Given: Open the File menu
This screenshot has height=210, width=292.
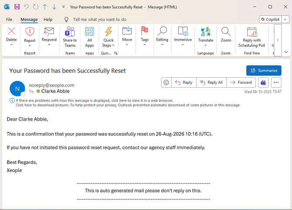Looking at the screenshot, I should 9,19.
